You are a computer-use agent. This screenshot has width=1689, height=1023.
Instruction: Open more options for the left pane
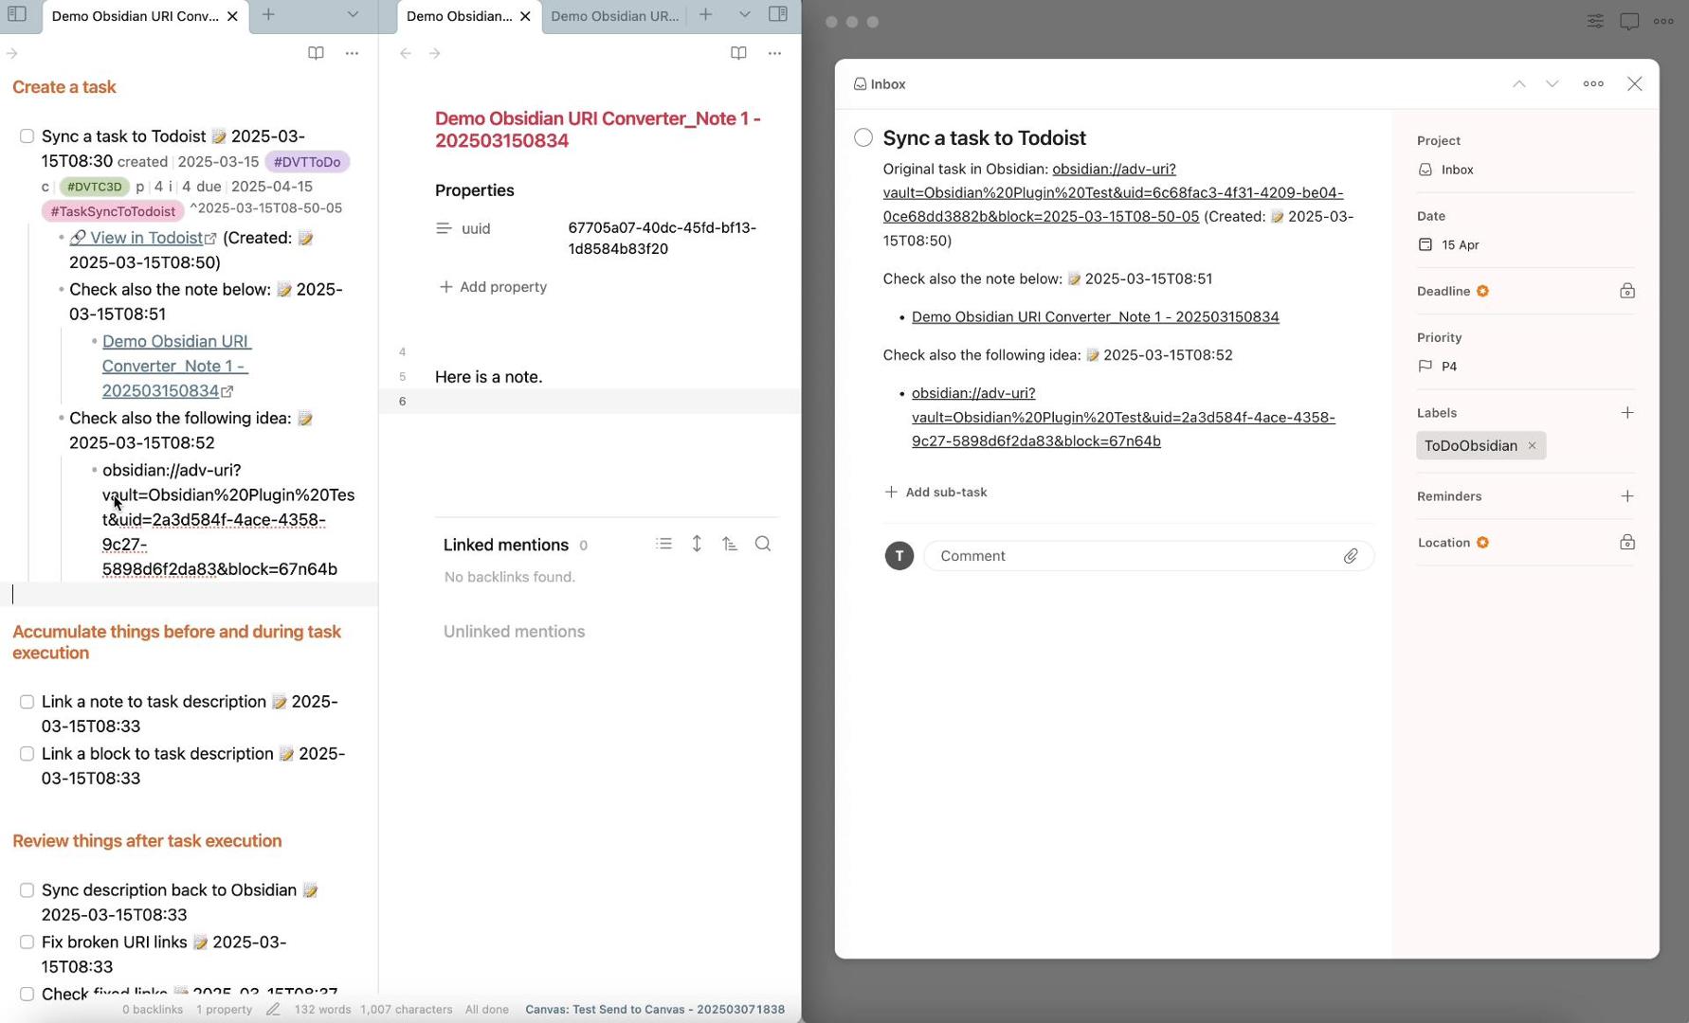(x=352, y=53)
